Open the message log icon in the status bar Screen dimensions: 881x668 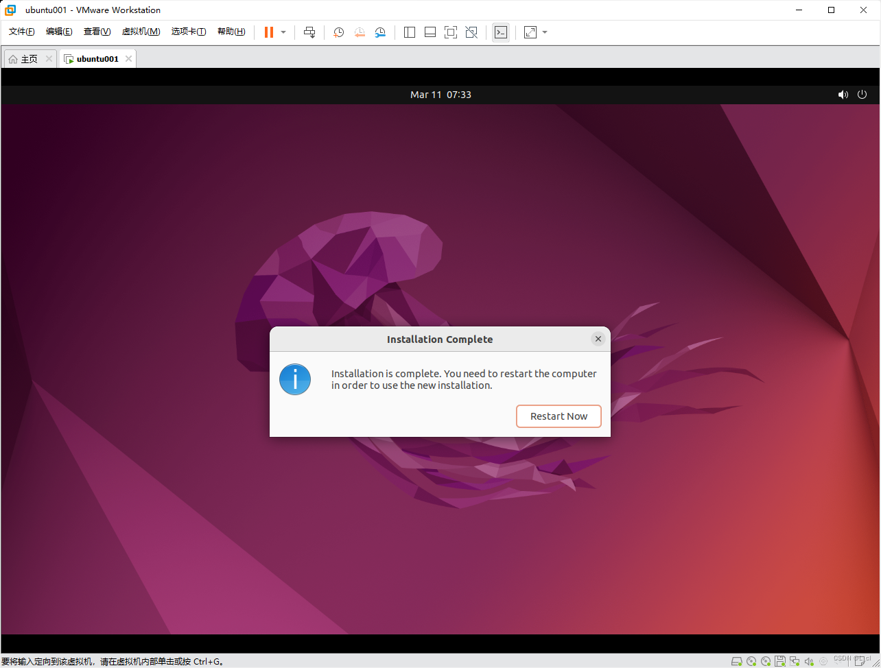(858, 661)
